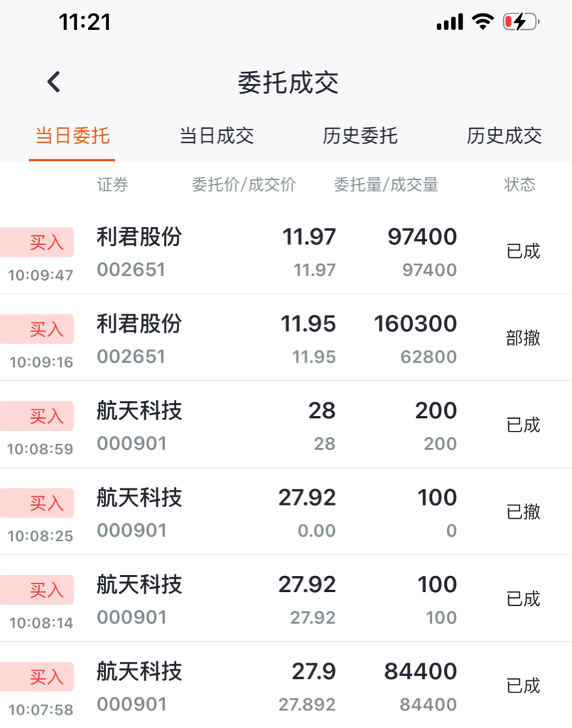Tap the cellular signal bars icon
572x728 pixels.
pos(450,23)
